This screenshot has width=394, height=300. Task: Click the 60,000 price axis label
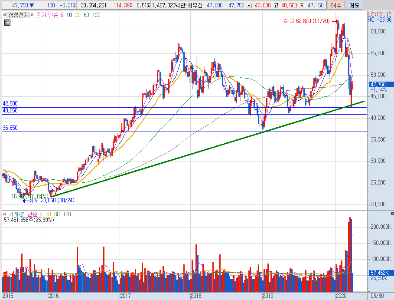(x=378, y=31)
